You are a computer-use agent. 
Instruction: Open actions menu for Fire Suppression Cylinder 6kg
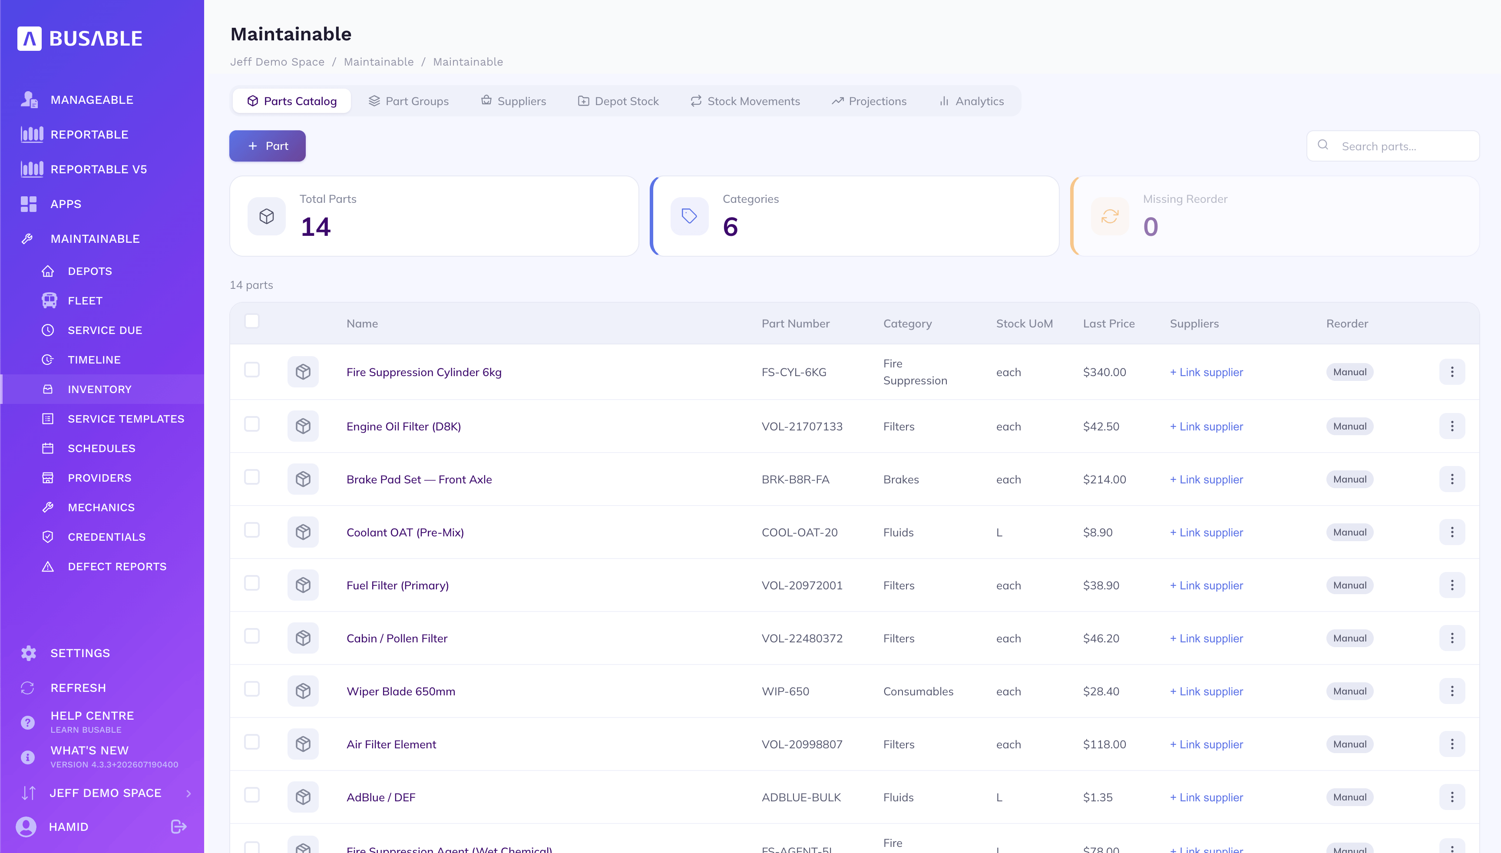(x=1452, y=372)
